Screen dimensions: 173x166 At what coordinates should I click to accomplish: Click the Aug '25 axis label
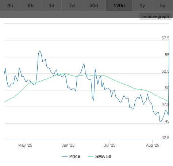coord(153,145)
